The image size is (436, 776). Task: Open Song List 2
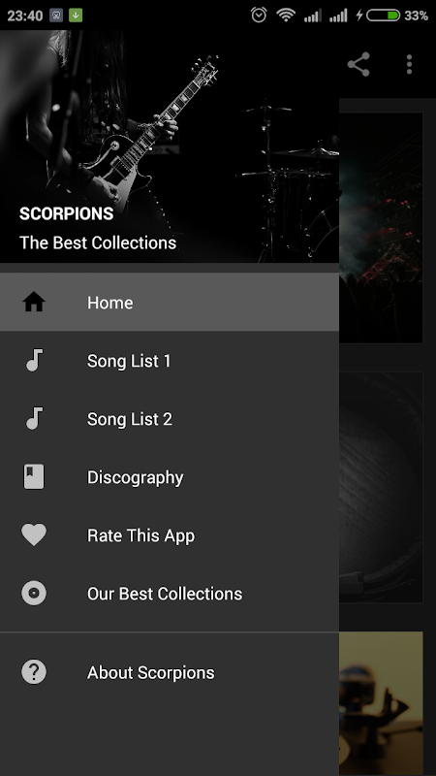point(170,418)
